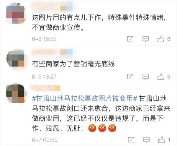
Task: Open replies on the 6-6 16:52 comment
Action: tap(145, 39)
